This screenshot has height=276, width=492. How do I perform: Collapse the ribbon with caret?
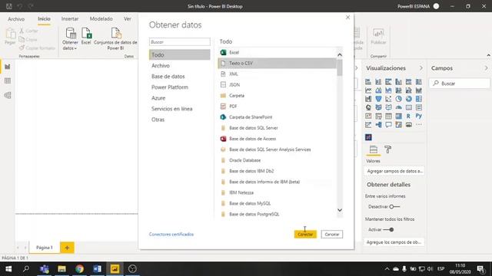click(x=488, y=55)
